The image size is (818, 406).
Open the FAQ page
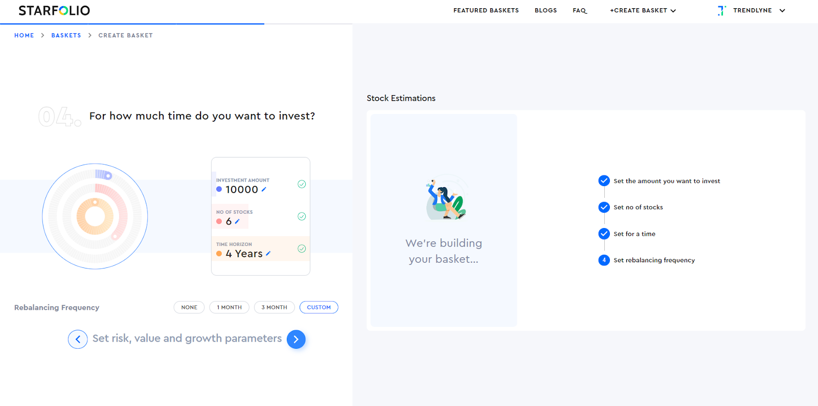coord(580,10)
